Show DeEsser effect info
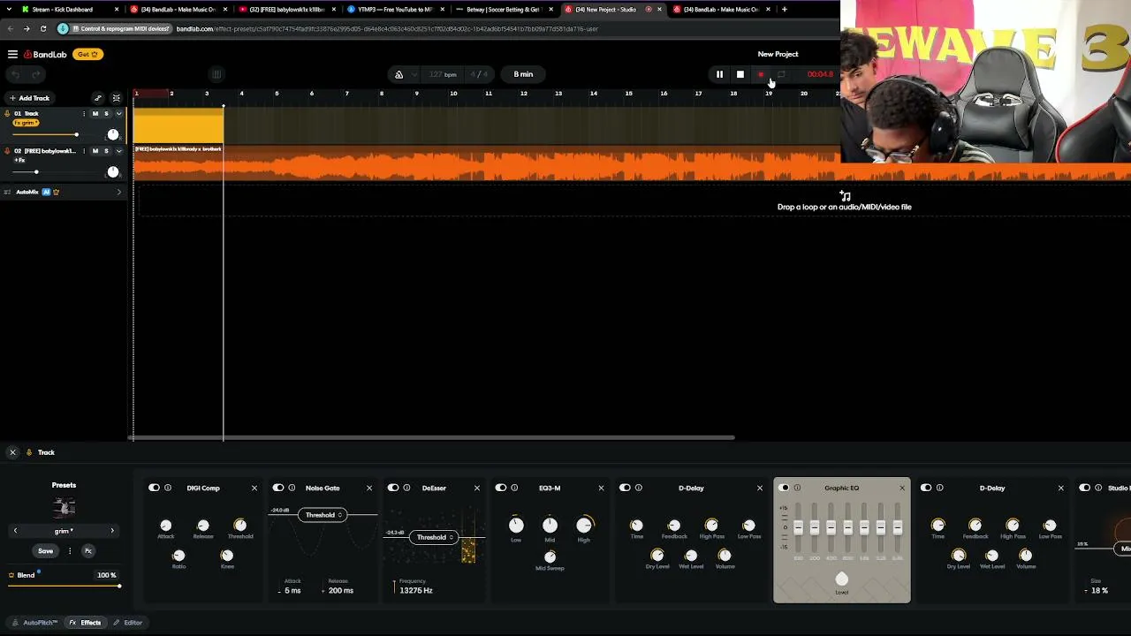The image size is (1131, 636). [x=406, y=488]
